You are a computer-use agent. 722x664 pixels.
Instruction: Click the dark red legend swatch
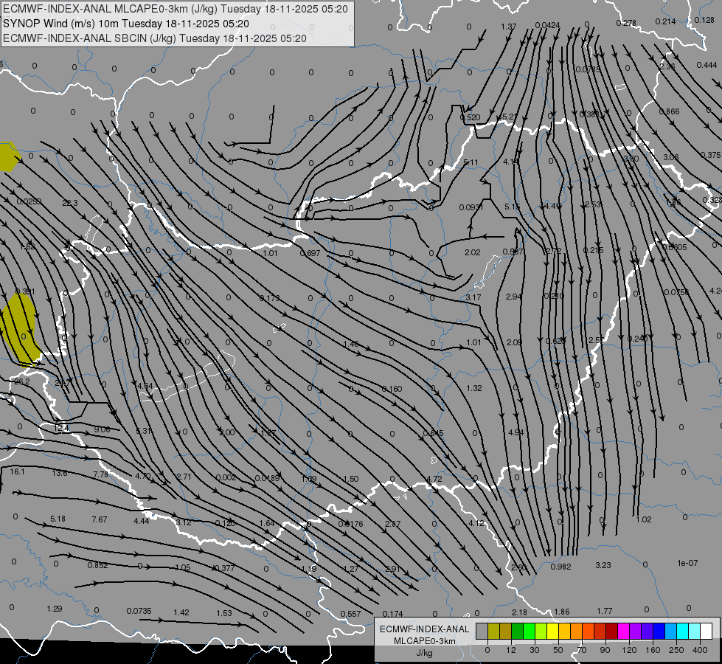(612, 631)
